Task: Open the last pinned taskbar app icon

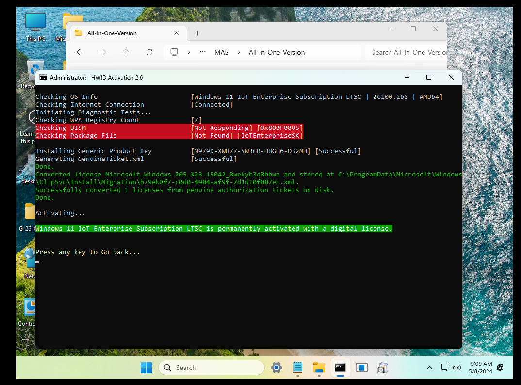Action: click(x=383, y=368)
